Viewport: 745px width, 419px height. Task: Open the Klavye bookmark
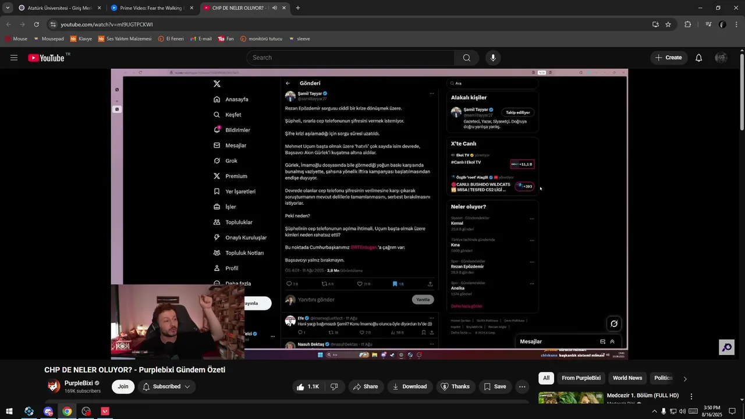click(81, 39)
